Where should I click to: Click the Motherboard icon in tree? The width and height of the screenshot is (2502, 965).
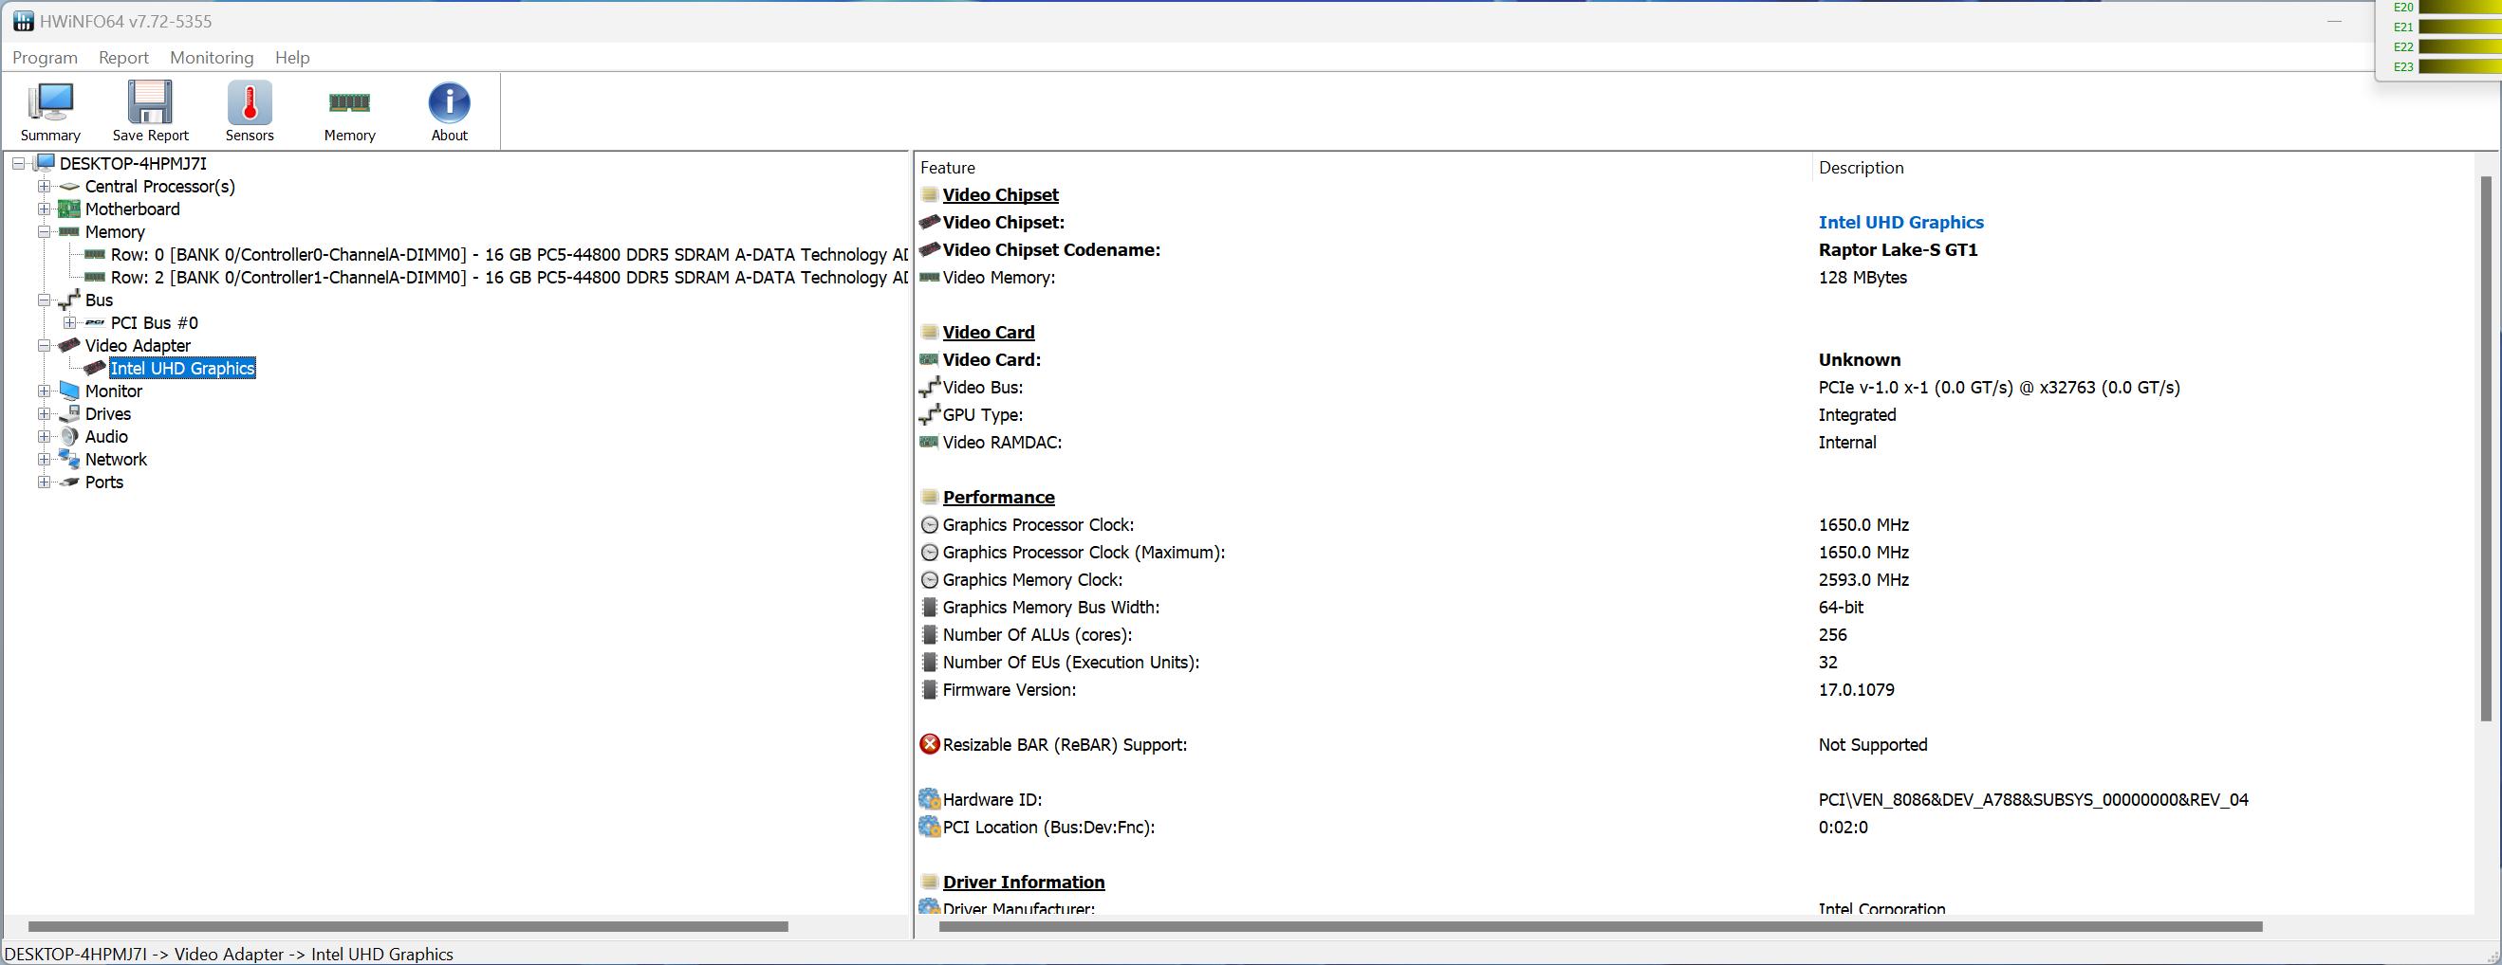[69, 209]
